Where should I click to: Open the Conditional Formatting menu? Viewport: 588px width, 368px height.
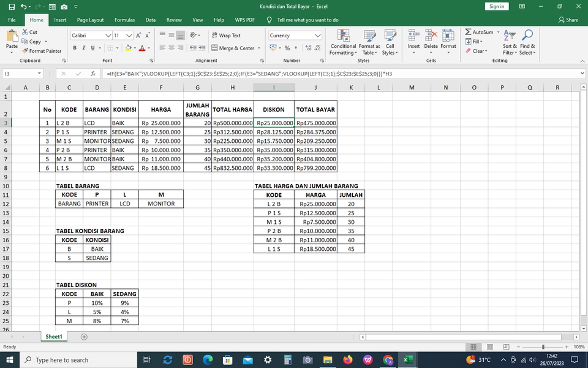coord(343,42)
